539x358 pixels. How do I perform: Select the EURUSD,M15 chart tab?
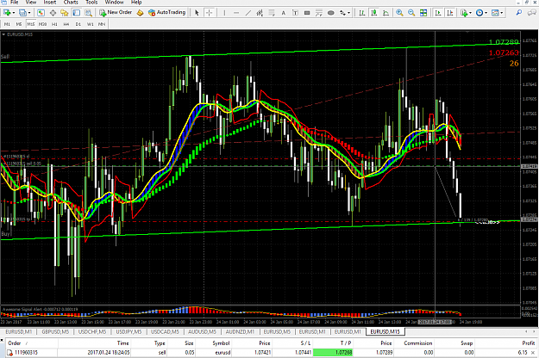pyautogui.click(x=385, y=331)
